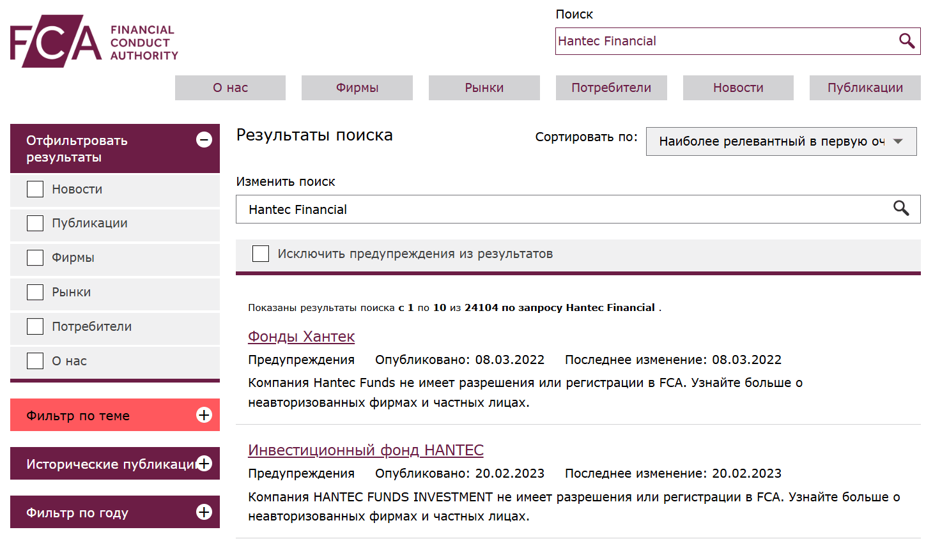933x539 pixels.
Task: Check the Публикации filter checkbox
Action: (x=35, y=223)
